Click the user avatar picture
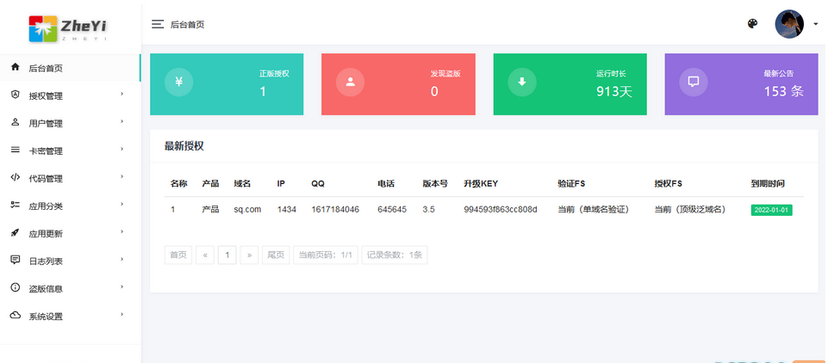The width and height of the screenshot is (828, 363). tap(789, 24)
